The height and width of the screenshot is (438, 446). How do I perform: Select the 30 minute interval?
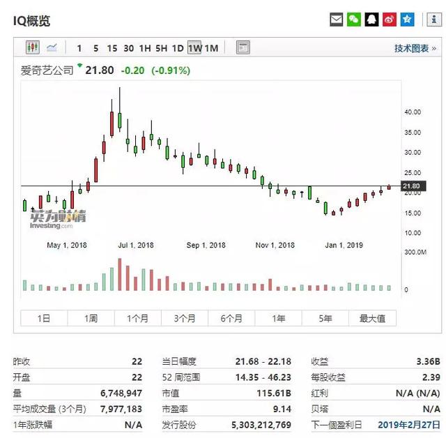(128, 48)
